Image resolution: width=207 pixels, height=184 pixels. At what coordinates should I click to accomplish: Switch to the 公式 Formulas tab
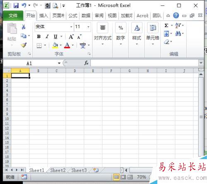point(73,16)
